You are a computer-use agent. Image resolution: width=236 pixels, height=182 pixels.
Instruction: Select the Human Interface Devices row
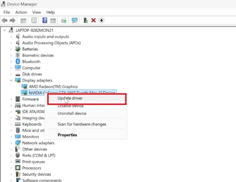coord(33,105)
